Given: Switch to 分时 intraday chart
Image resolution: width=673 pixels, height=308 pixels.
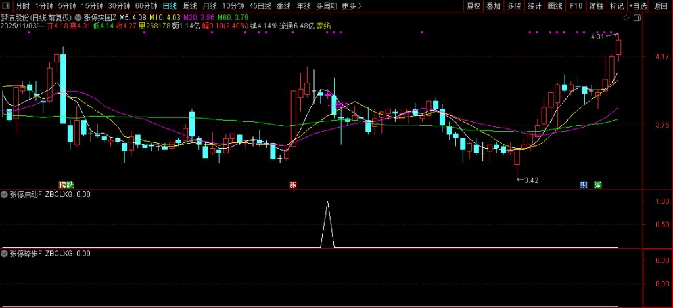Looking at the screenshot, I should click(23, 6).
